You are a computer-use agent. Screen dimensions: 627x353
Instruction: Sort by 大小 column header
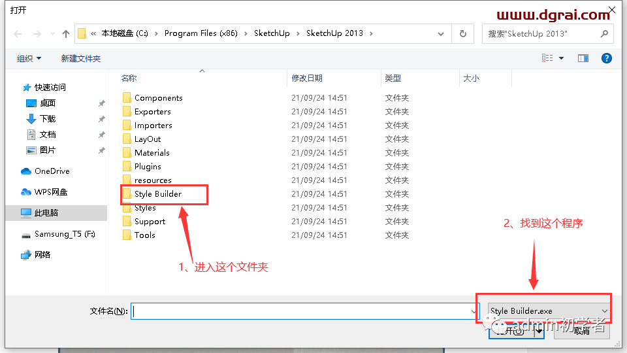pyautogui.click(x=471, y=78)
